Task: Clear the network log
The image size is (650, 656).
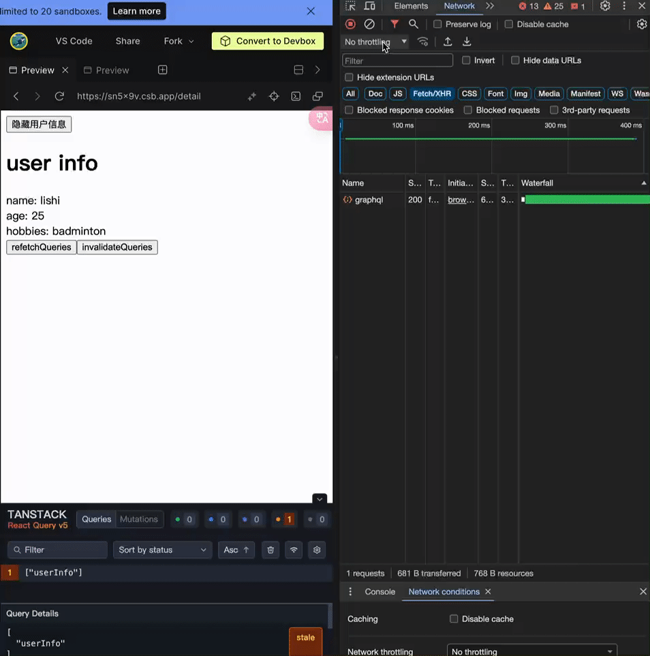Action: pos(369,25)
